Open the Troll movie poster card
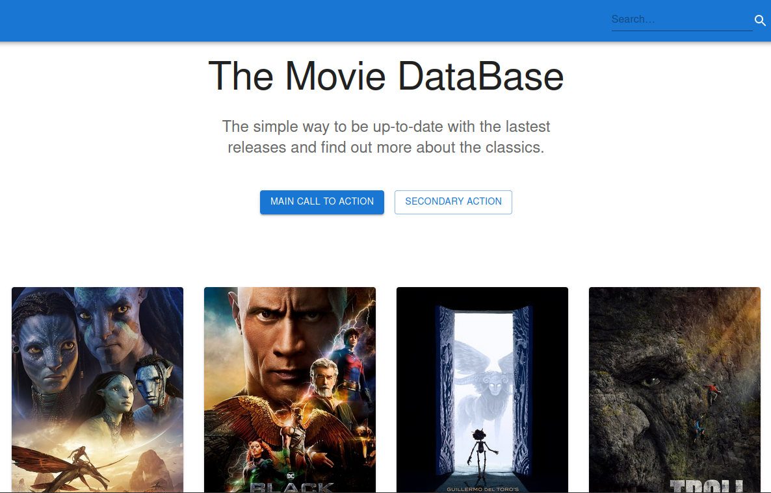This screenshot has width=771, height=493. [x=675, y=390]
